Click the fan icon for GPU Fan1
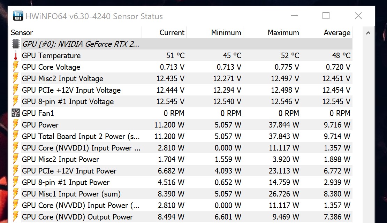387x223 pixels. [16, 113]
